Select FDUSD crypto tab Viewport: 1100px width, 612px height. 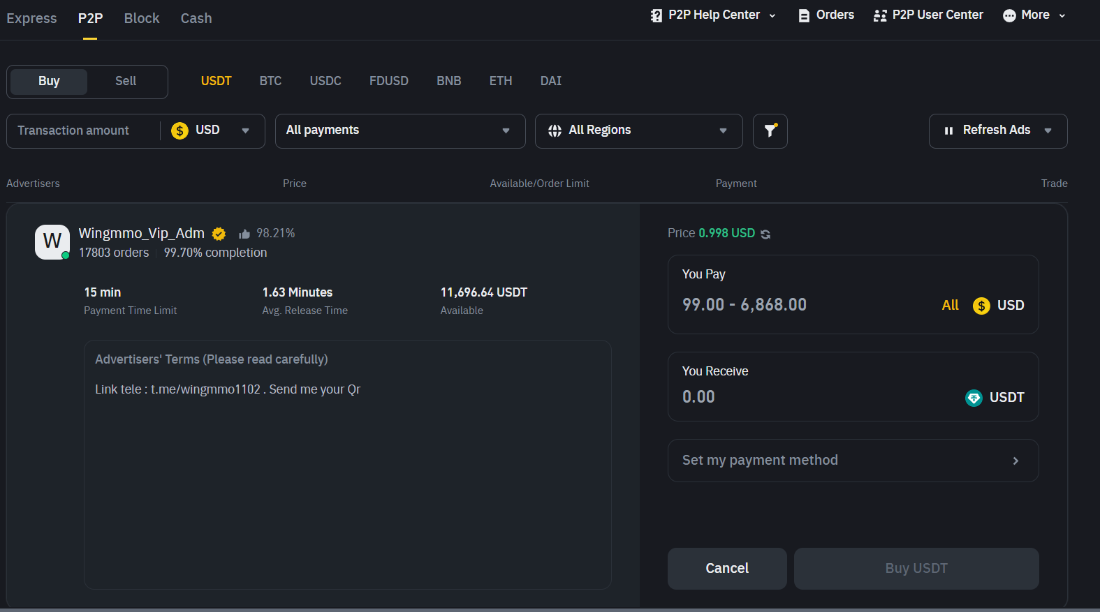pos(389,81)
